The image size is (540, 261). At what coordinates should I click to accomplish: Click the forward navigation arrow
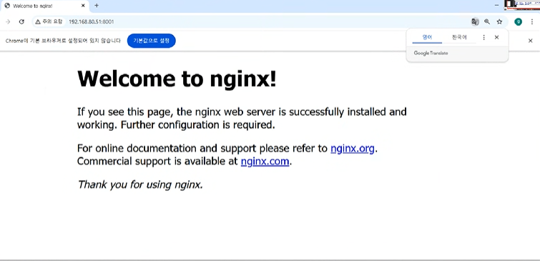[x=8, y=21]
